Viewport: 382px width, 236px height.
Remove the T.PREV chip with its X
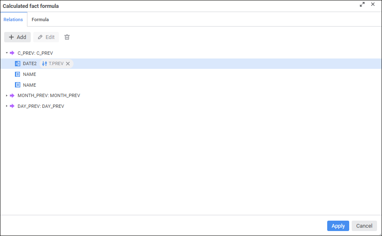(x=68, y=64)
